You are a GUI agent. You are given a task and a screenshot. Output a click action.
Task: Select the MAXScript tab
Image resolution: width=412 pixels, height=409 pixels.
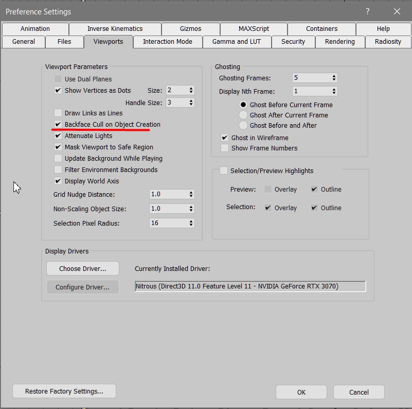click(x=254, y=29)
